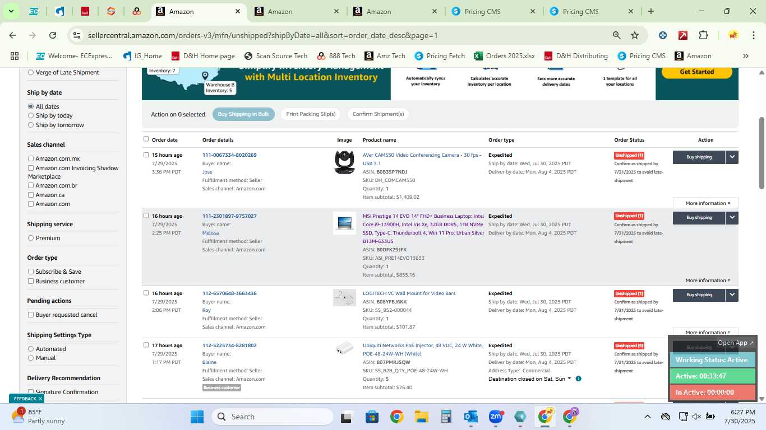Click Open App on the status widget
Viewport: 766px width, 430px height.
click(x=736, y=343)
